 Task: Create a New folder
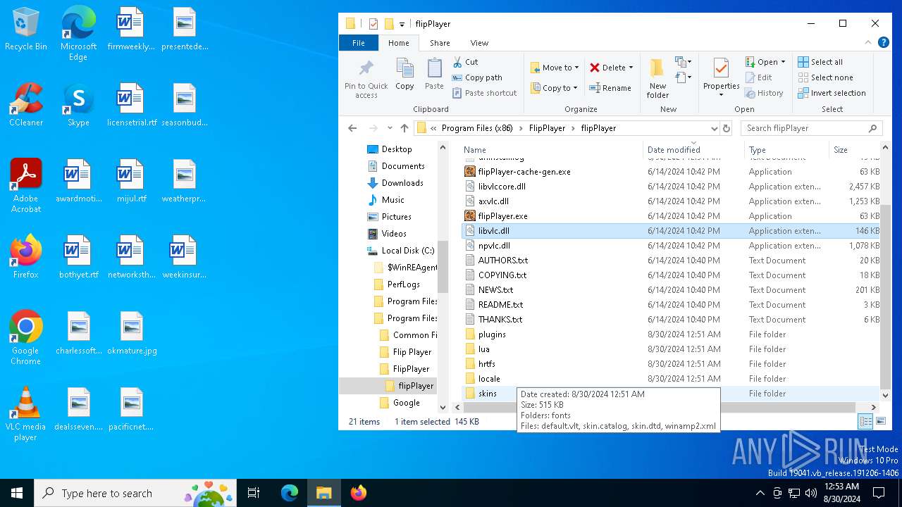click(657, 78)
